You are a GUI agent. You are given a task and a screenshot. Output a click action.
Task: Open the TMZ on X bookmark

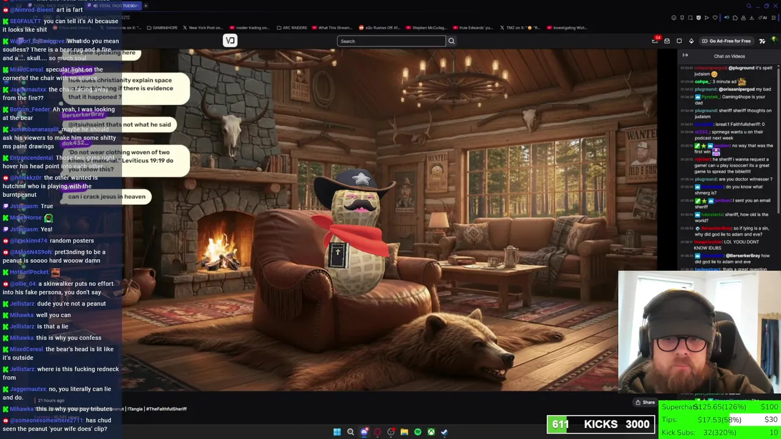click(x=520, y=27)
